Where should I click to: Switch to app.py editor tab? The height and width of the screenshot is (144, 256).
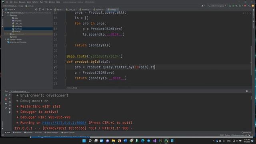pos(58,10)
